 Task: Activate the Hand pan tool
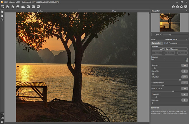coord(2,15)
